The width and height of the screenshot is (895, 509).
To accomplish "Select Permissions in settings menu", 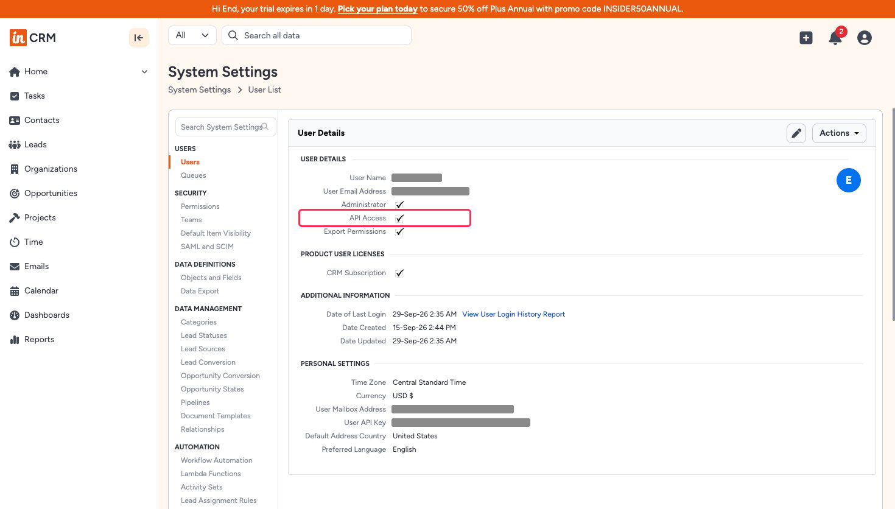I will pos(200,206).
